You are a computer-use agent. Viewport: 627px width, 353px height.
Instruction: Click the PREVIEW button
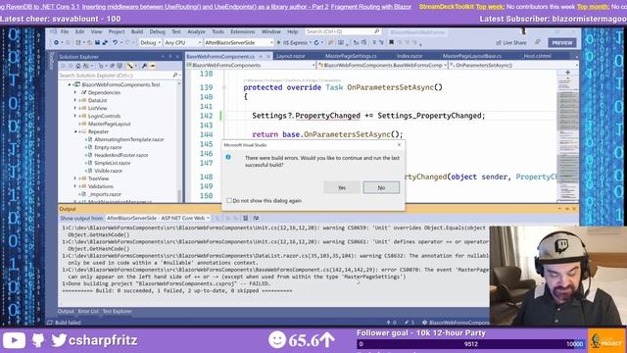click(561, 43)
